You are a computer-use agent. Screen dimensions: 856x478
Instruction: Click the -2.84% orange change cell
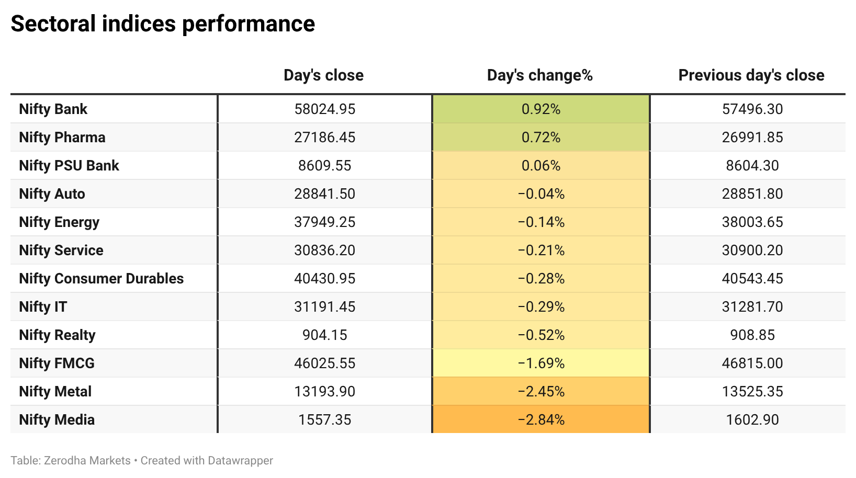[541, 419]
